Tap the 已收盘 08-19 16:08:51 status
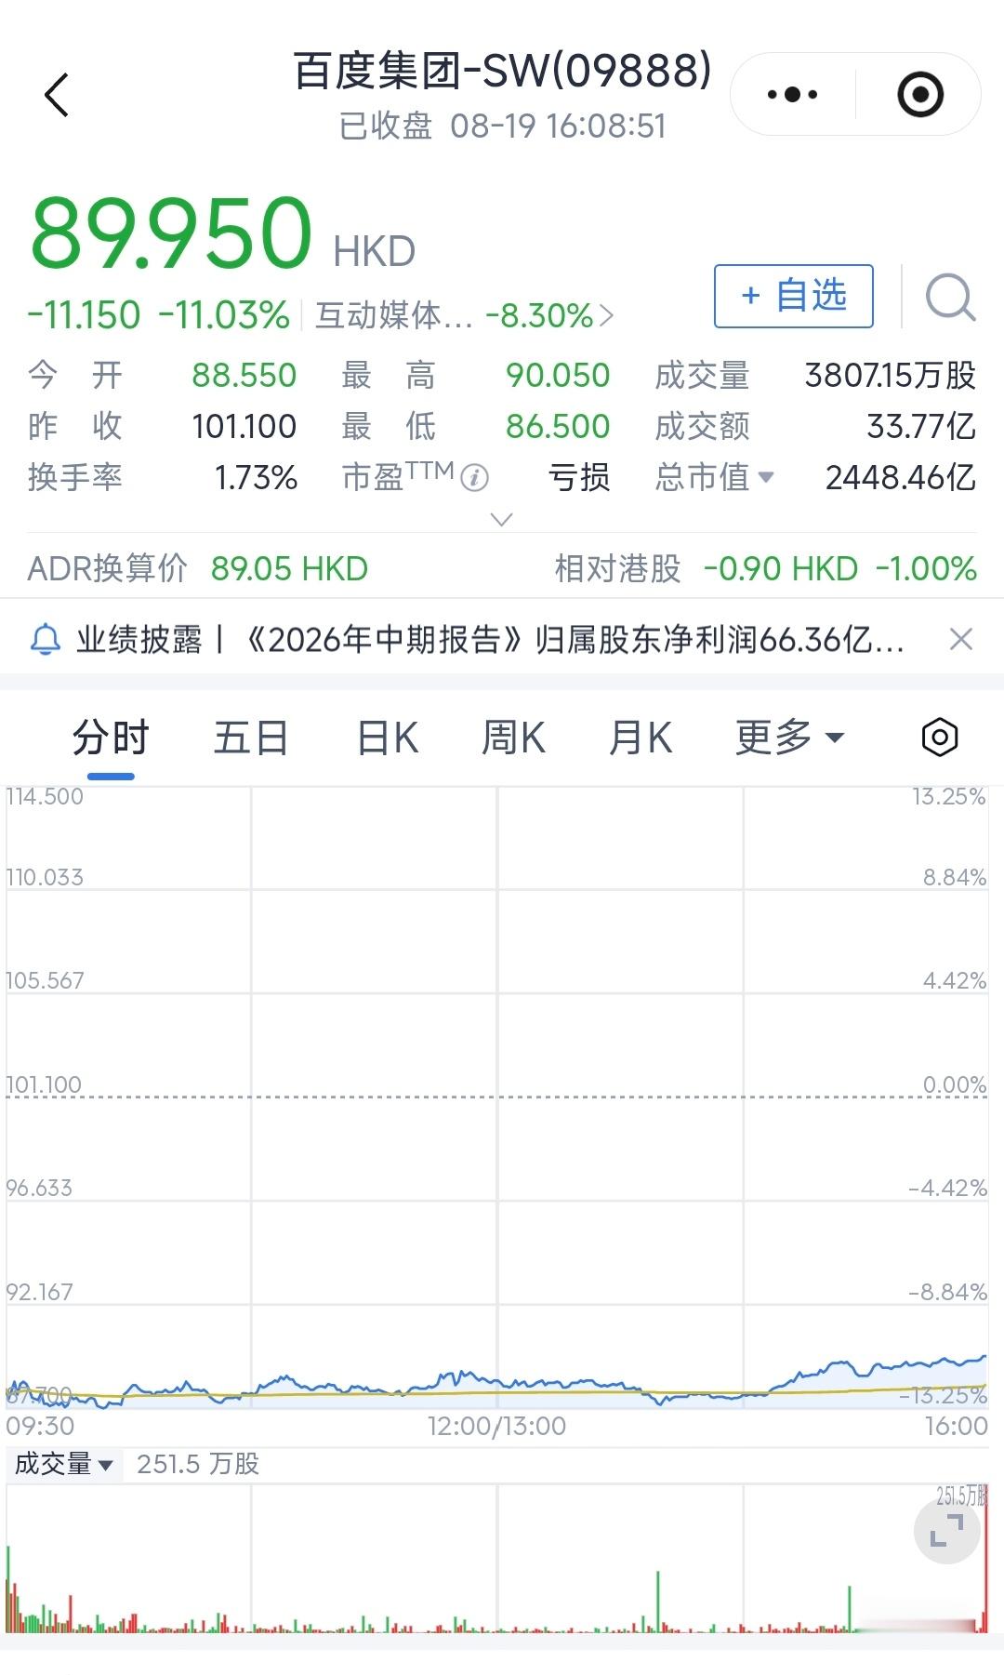The height and width of the screenshot is (1675, 1004). pos(502,126)
